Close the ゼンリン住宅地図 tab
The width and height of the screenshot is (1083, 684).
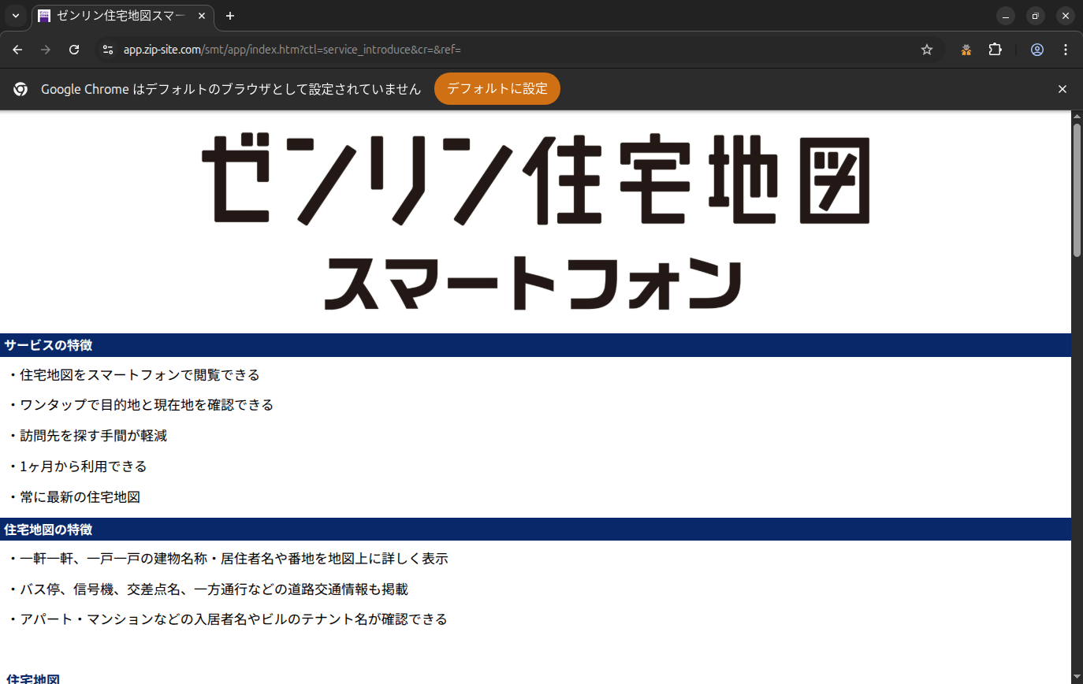[x=202, y=16]
